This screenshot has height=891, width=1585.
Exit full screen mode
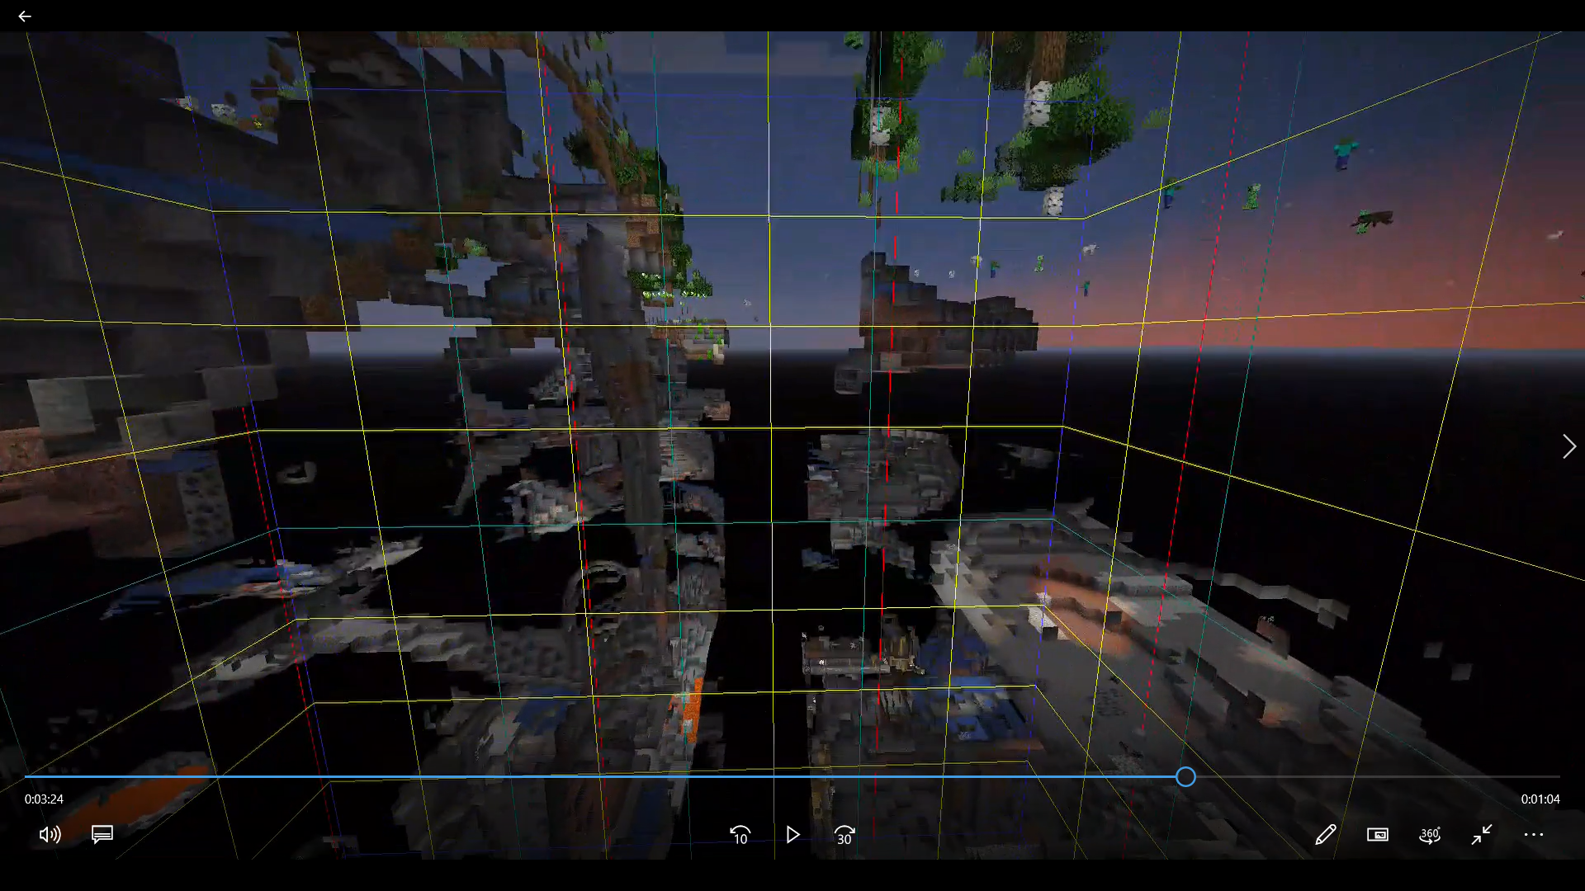[1482, 835]
